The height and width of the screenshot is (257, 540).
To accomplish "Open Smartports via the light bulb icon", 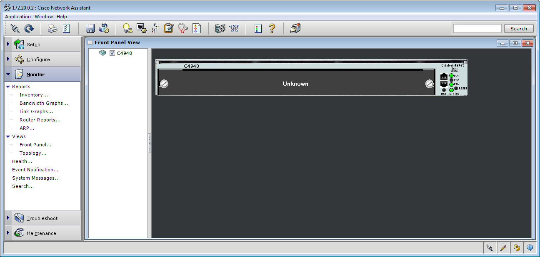I will click(127, 28).
